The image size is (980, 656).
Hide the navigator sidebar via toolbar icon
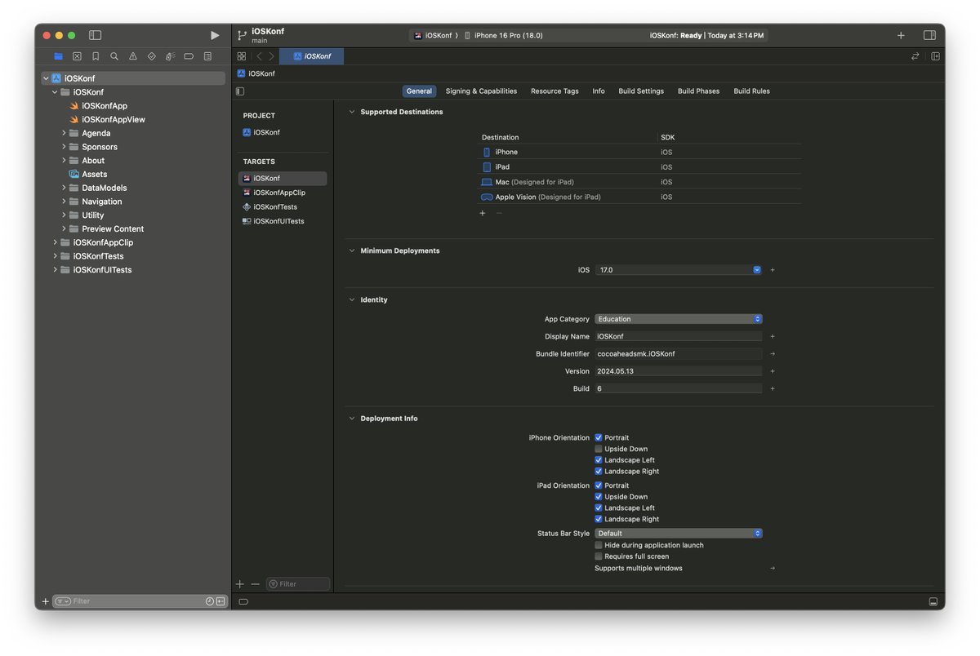click(x=95, y=35)
